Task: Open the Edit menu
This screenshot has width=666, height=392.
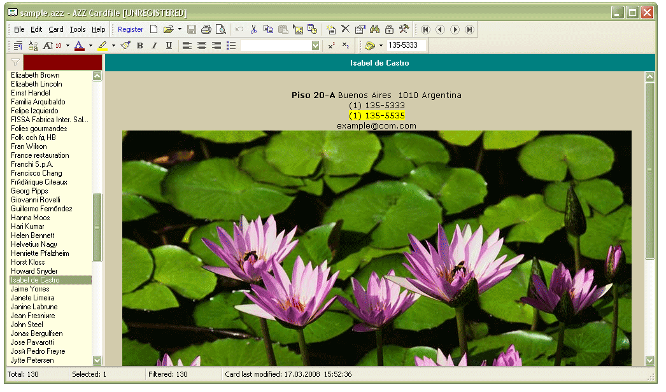Action: [x=36, y=29]
